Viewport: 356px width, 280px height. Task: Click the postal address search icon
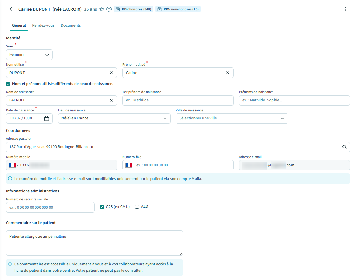click(344, 147)
